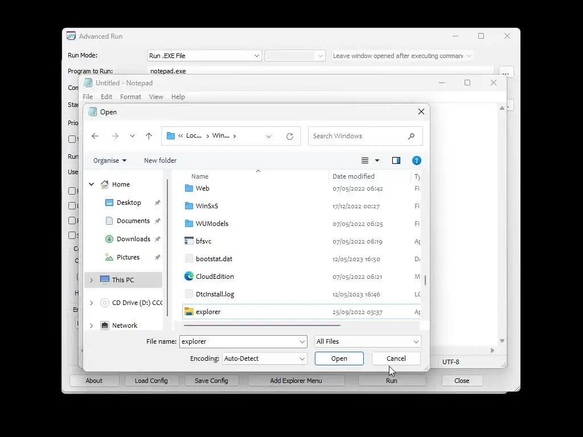Screen dimensions: 583x437
Task: Select Downloads in navigation pane
Action: 133,239
